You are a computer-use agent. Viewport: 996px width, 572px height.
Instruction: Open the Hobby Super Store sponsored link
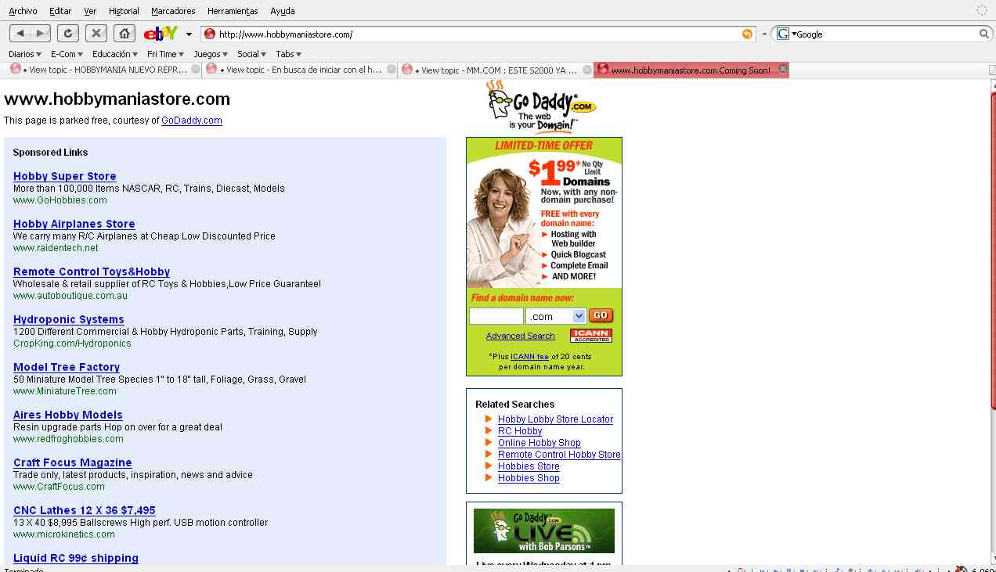pos(64,176)
